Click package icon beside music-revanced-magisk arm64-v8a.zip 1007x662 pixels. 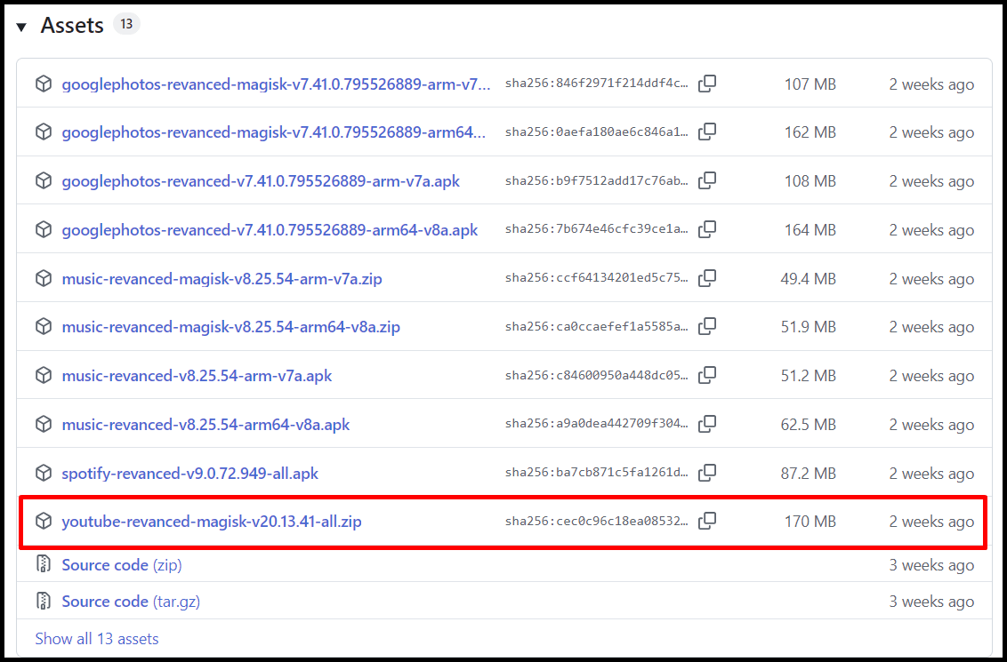click(43, 326)
